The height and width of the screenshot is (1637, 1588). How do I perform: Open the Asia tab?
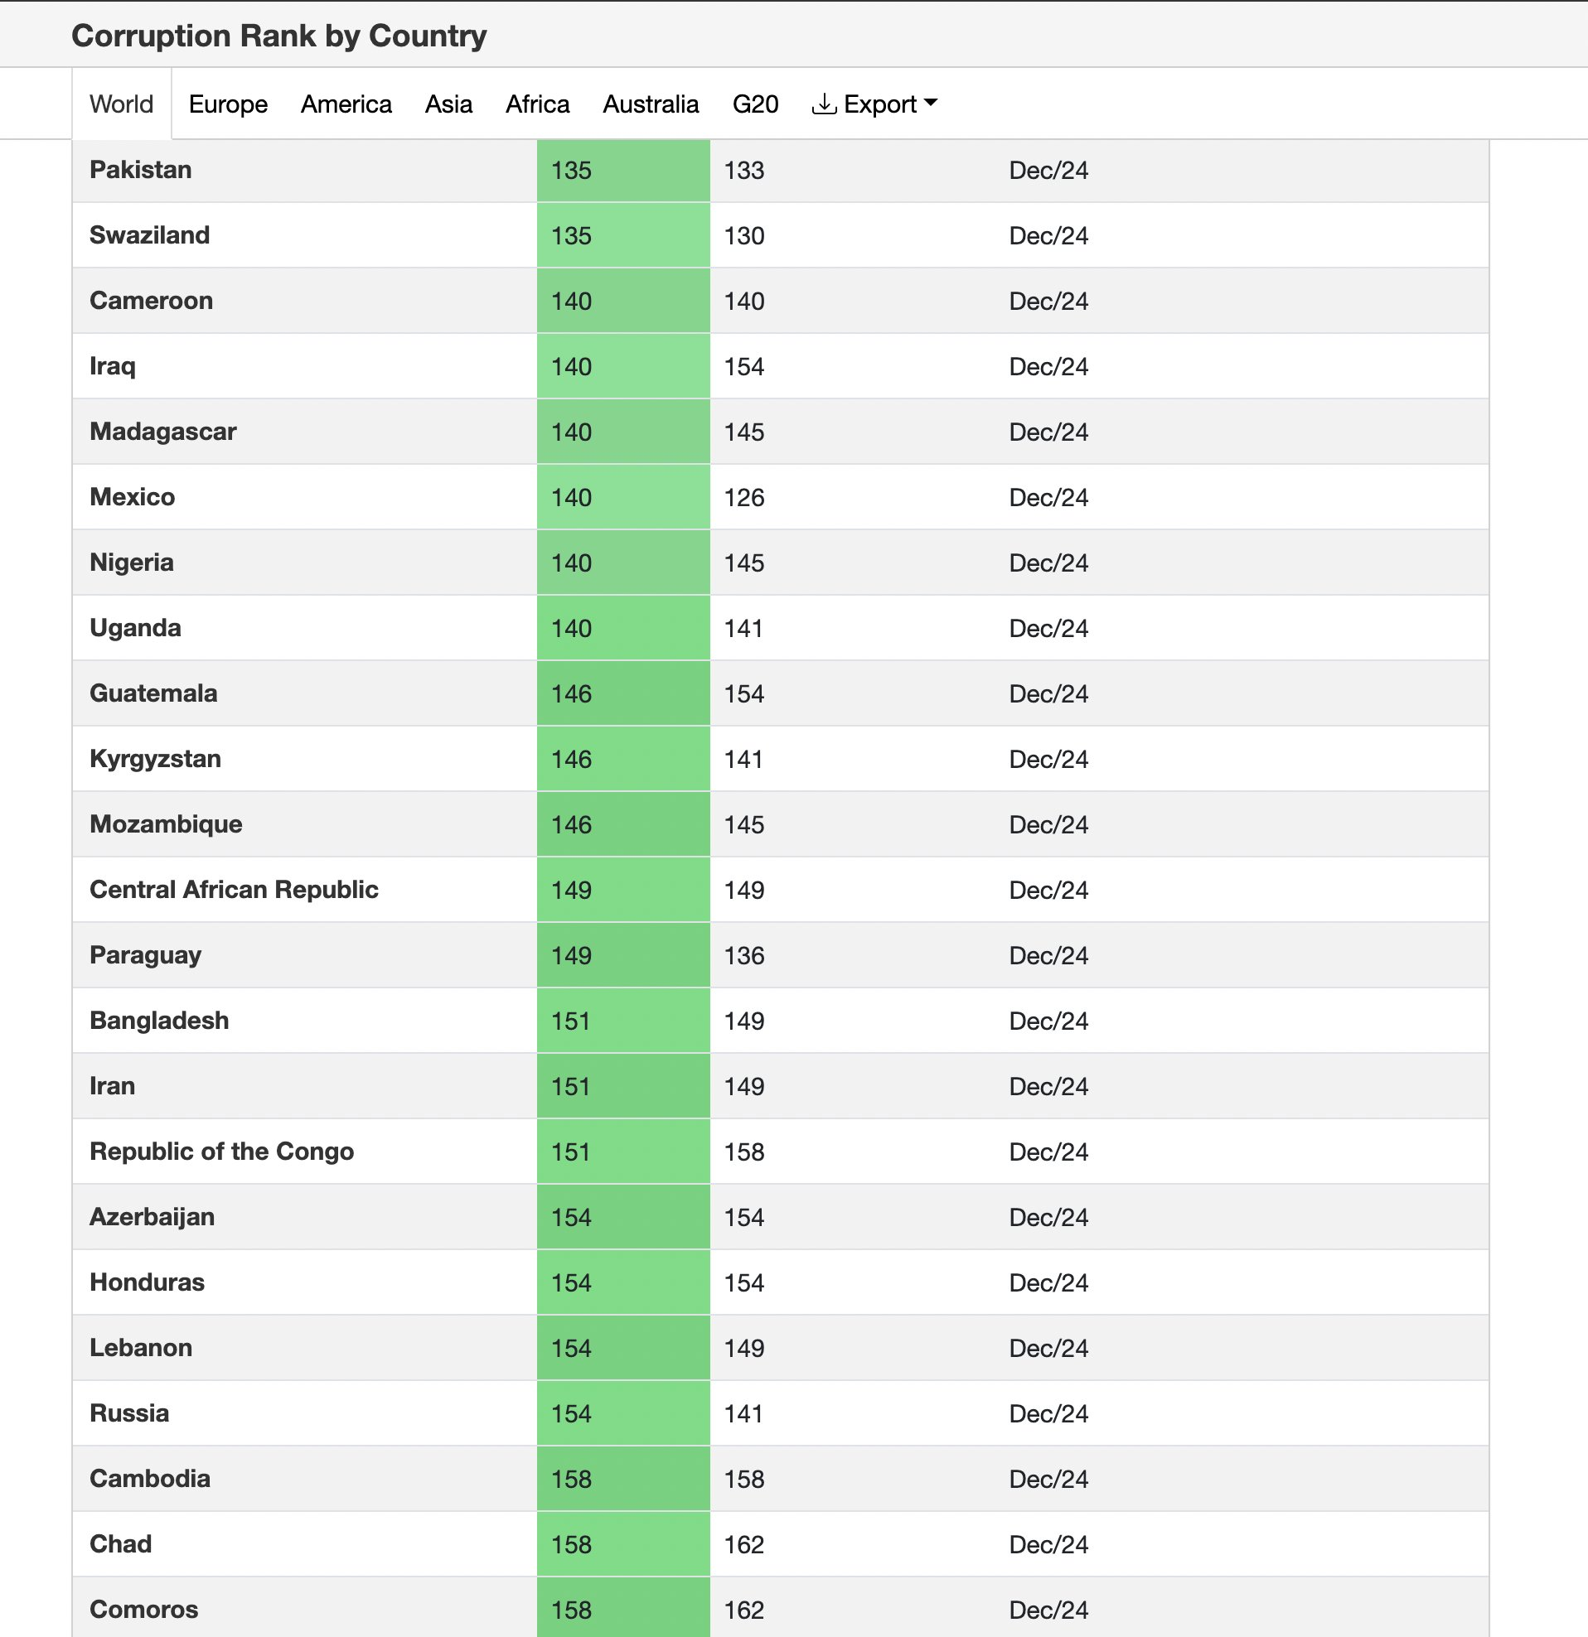coord(449,104)
